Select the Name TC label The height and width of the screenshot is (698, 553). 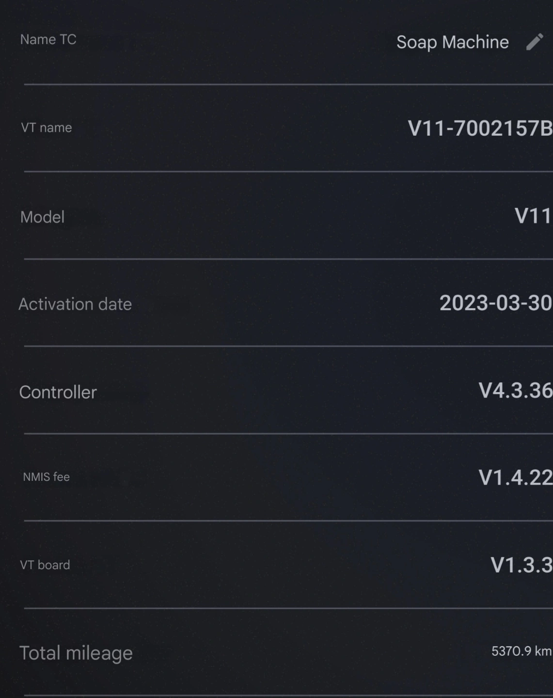(x=48, y=39)
